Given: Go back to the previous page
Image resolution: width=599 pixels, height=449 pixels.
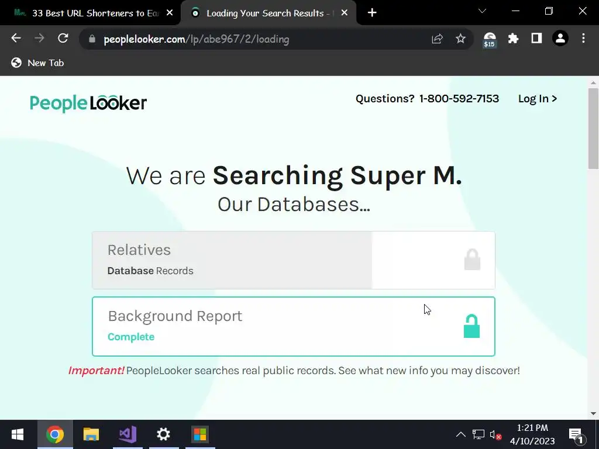Looking at the screenshot, I should click(x=16, y=38).
